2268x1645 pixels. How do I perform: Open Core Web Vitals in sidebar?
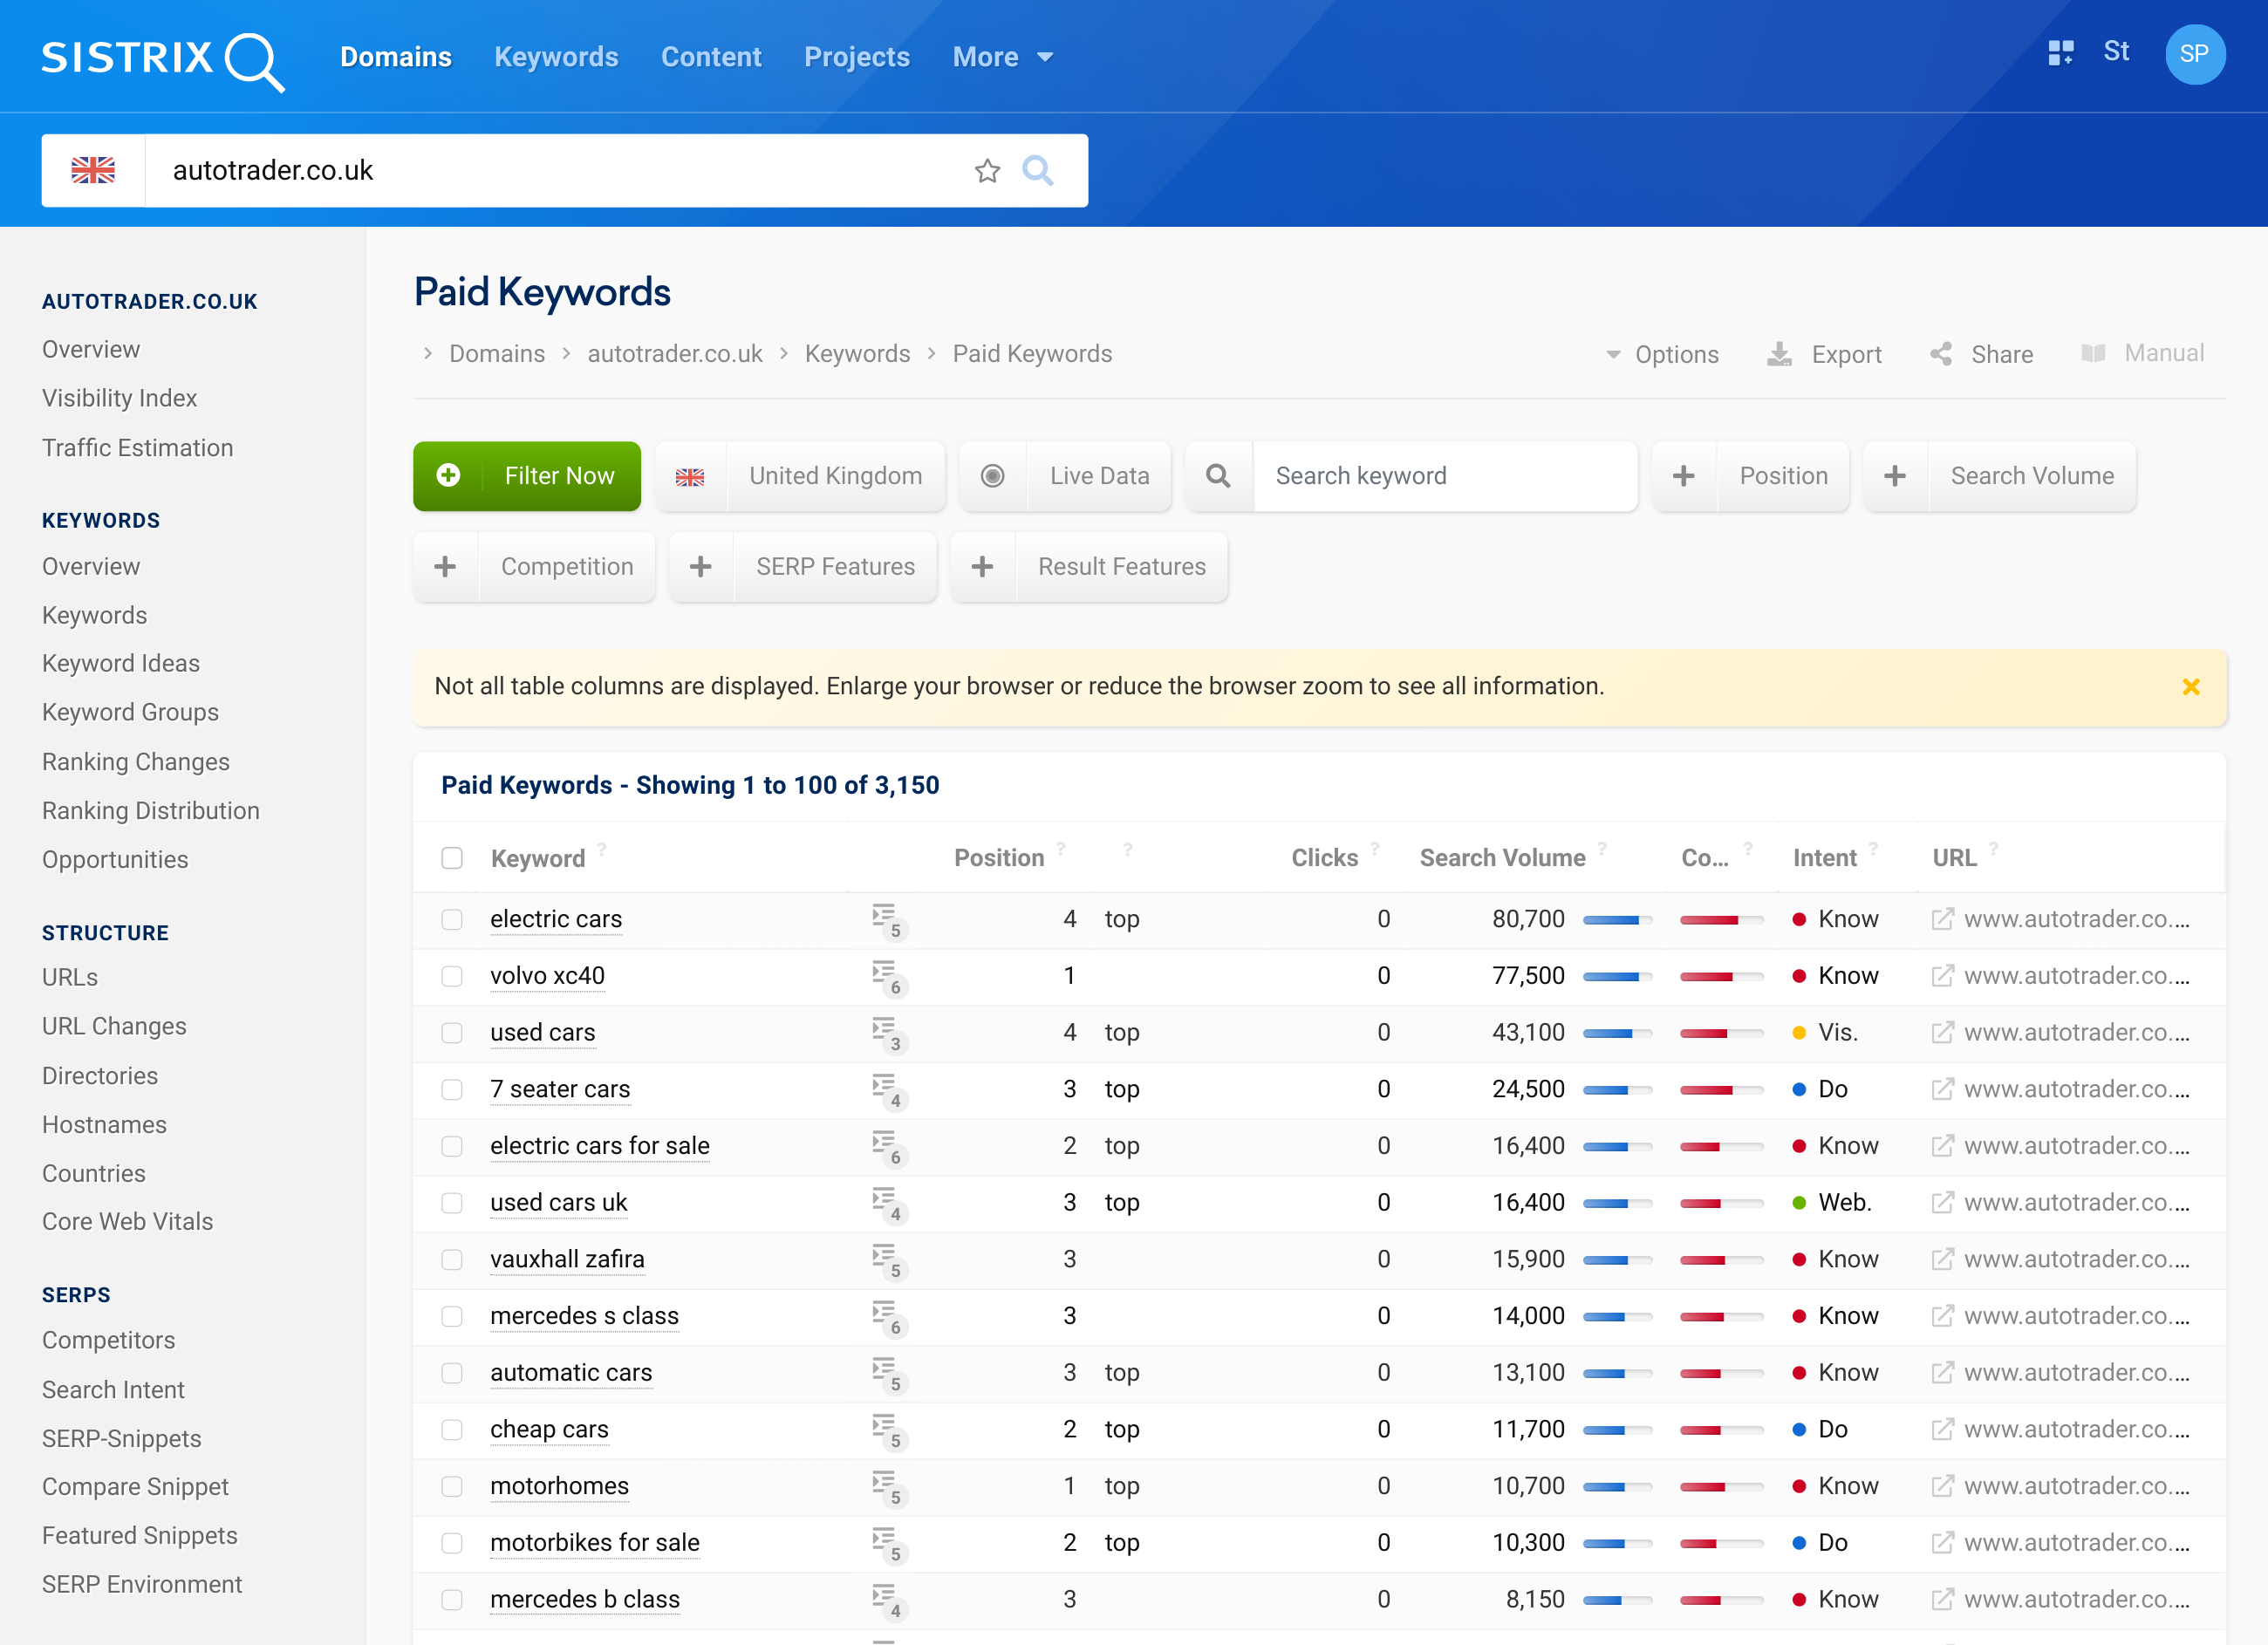128,1222
